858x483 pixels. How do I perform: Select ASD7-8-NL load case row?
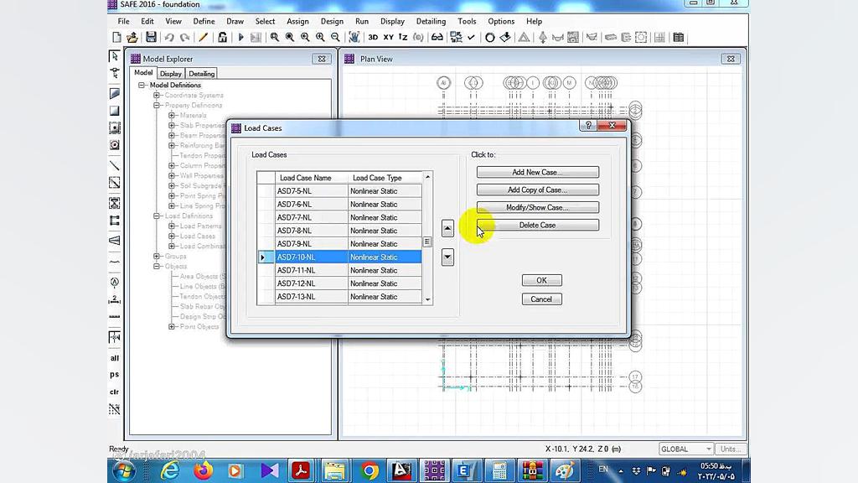click(x=348, y=231)
